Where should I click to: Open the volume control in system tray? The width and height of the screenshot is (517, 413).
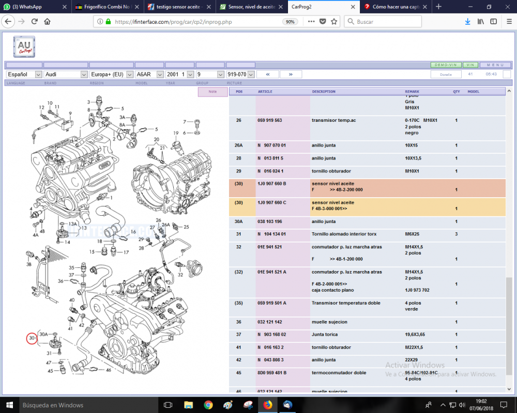coord(462,405)
